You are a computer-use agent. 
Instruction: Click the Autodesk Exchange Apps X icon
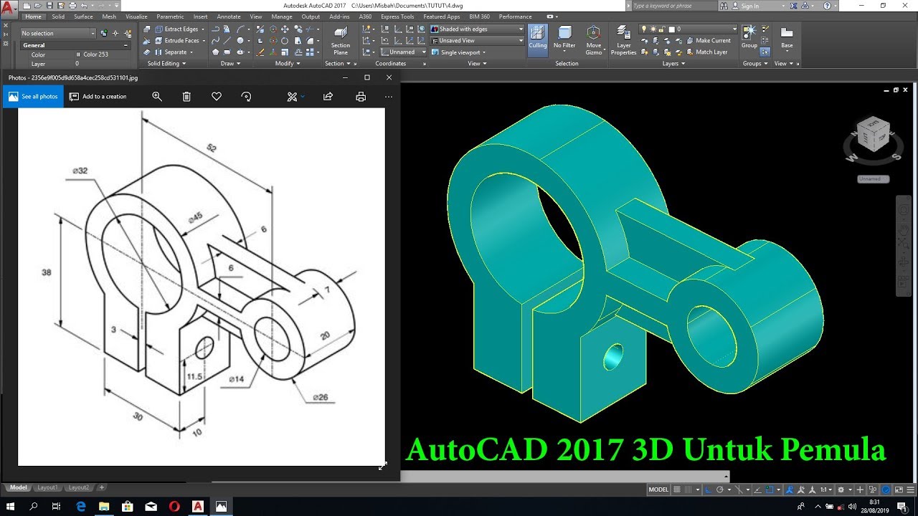coord(794,6)
